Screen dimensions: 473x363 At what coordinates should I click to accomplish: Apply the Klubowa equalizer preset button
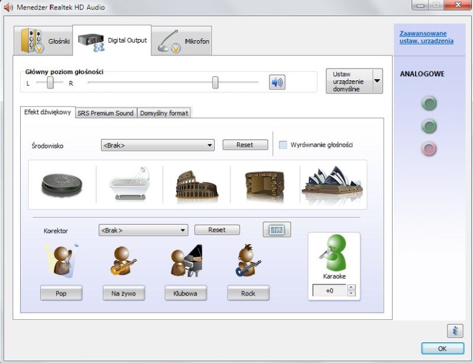(x=186, y=293)
